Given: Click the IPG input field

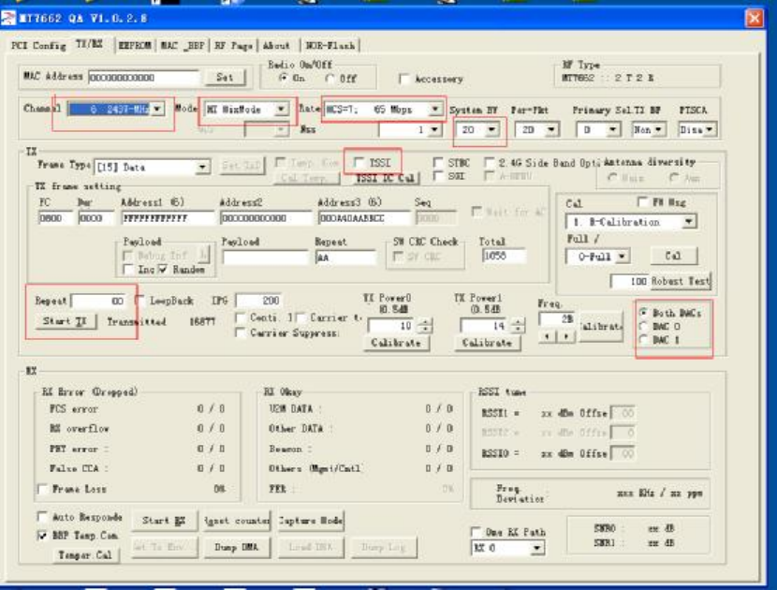Looking at the screenshot, I should [x=258, y=301].
